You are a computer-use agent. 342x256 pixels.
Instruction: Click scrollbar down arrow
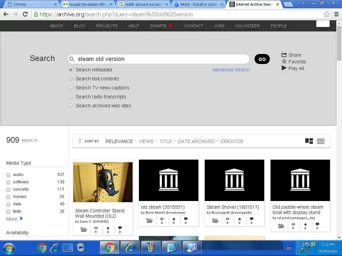(x=339, y=237)
